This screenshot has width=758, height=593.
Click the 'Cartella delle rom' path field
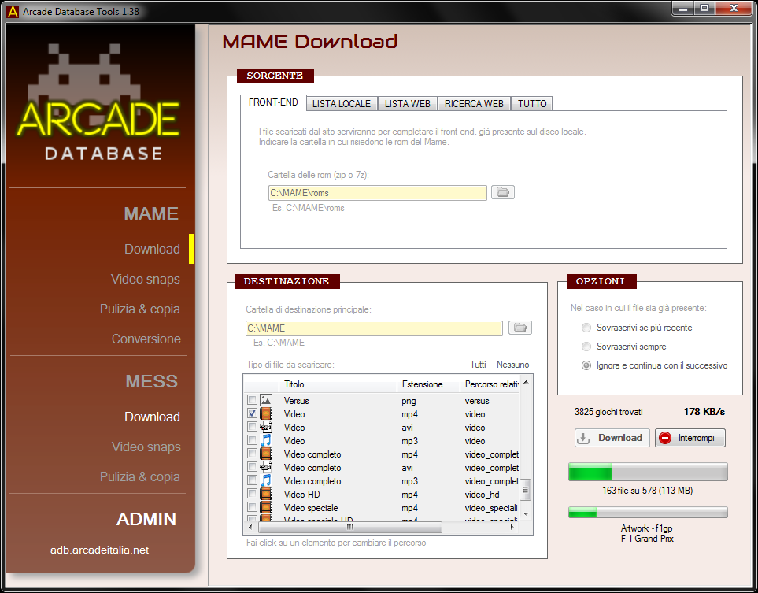pos(377,193)
